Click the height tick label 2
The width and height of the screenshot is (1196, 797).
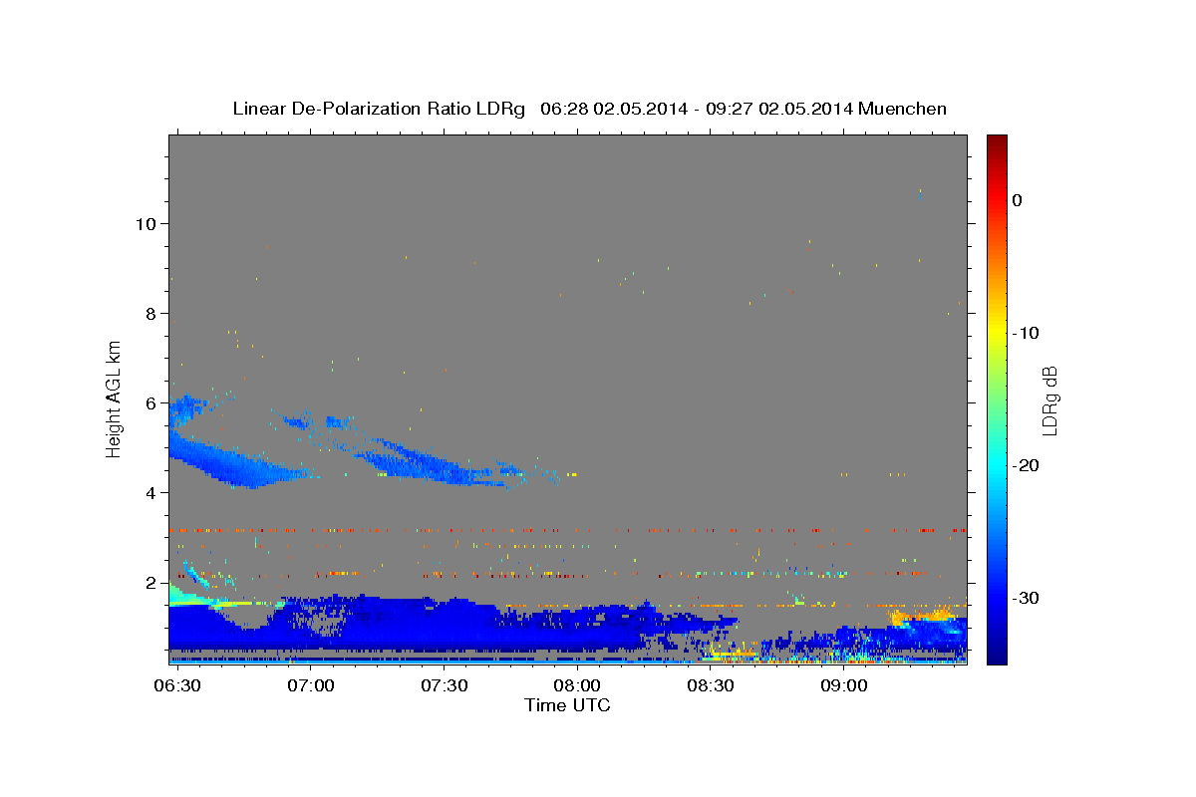[x=149, y=582]
